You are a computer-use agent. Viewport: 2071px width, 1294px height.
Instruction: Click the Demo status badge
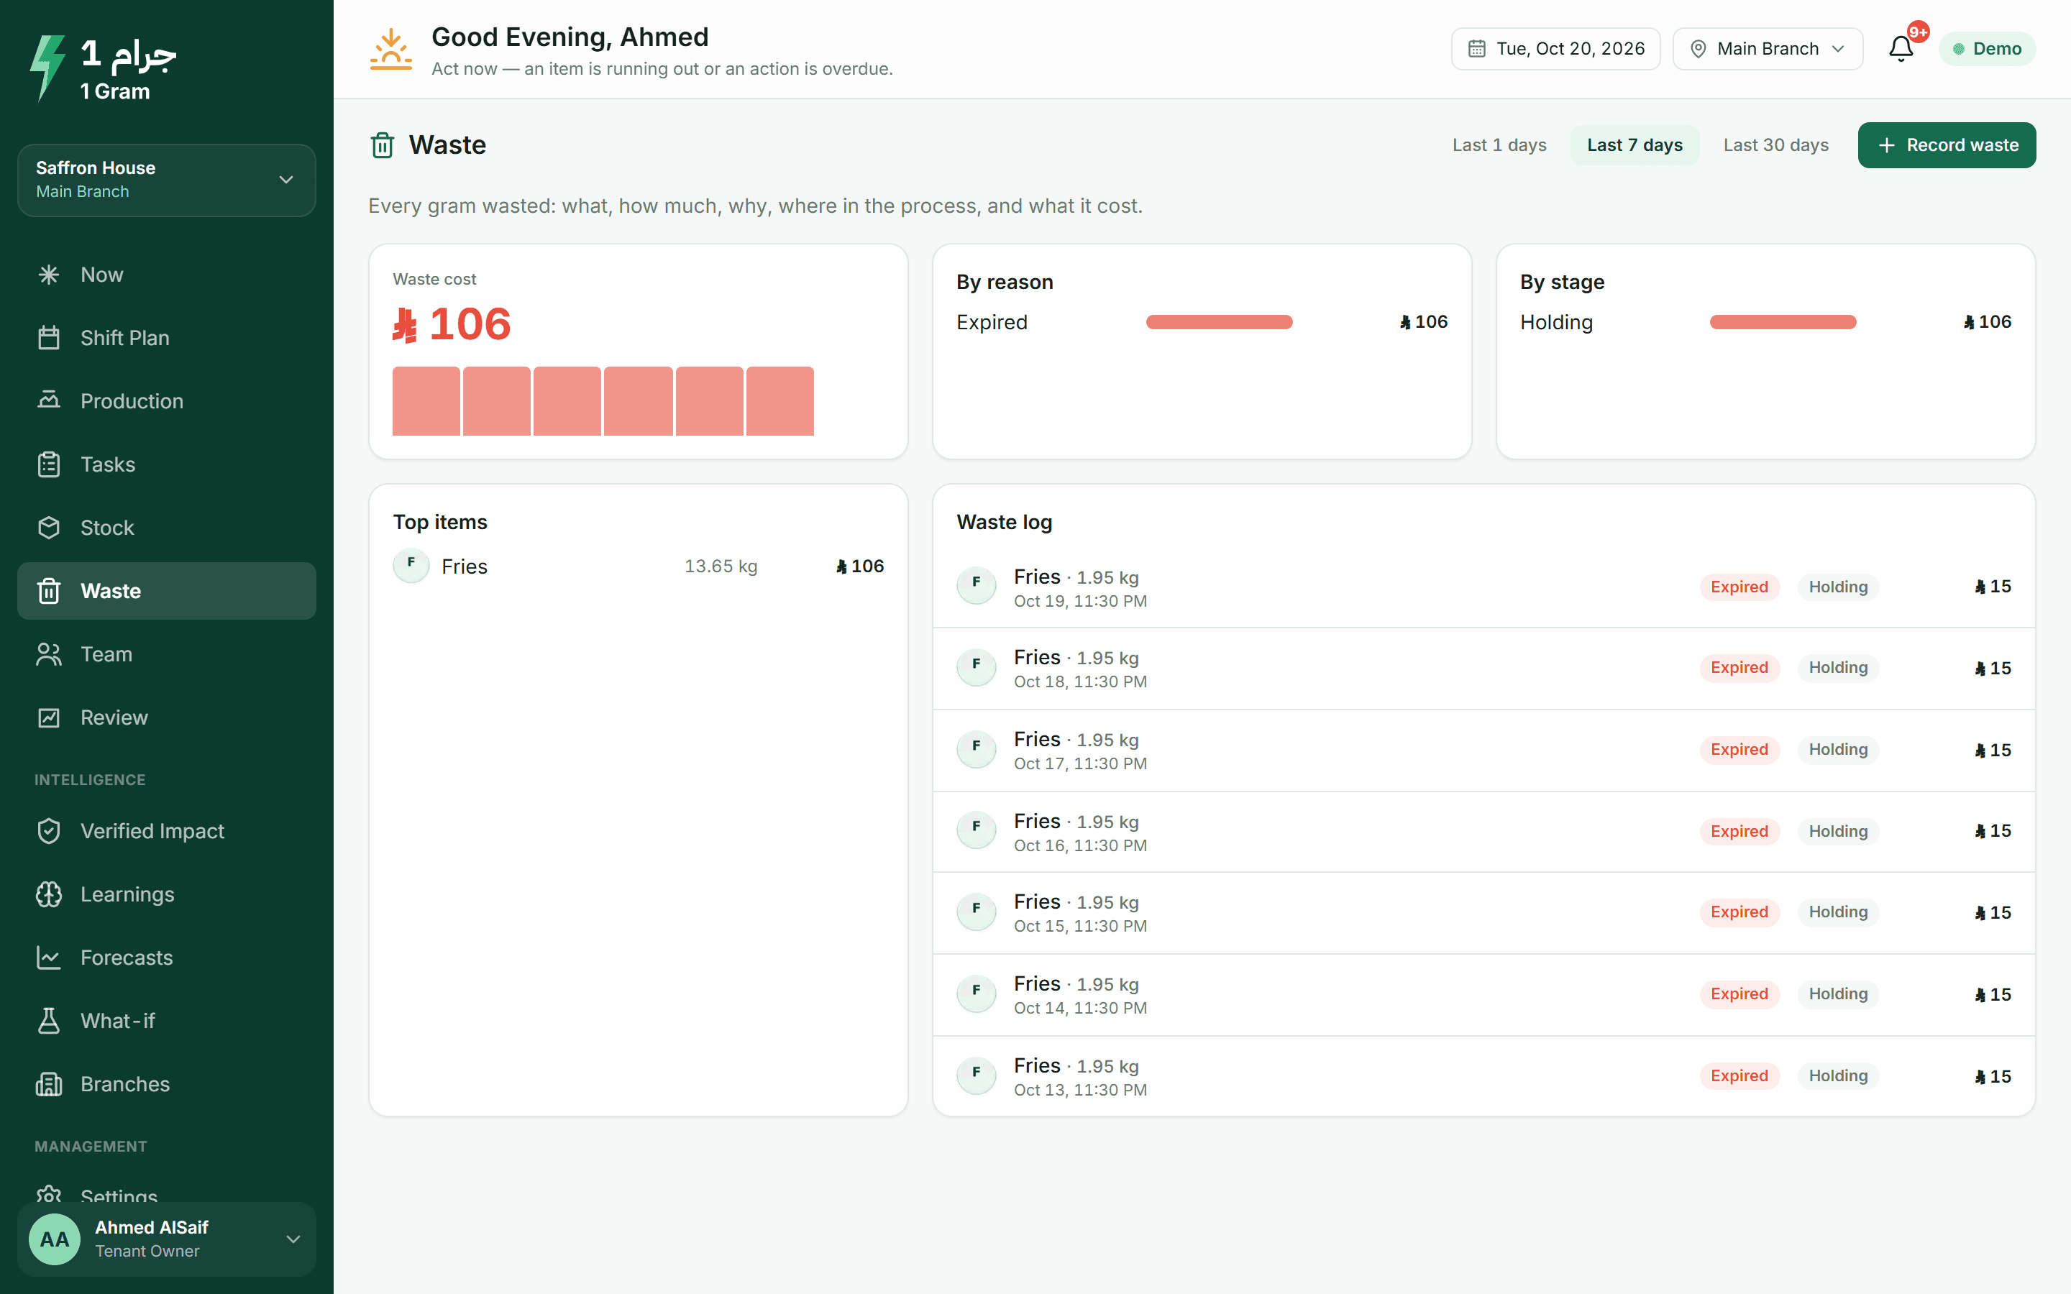[x=1986, y=49]
